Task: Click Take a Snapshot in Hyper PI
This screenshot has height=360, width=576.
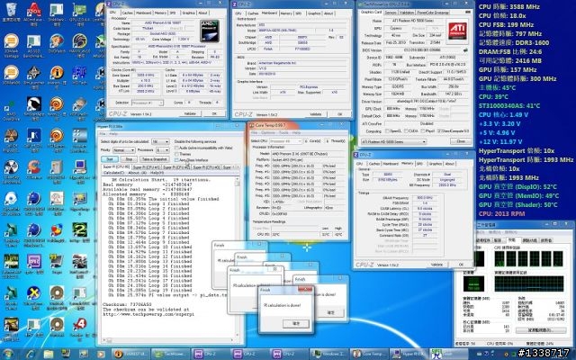Action: click(154, 159)
